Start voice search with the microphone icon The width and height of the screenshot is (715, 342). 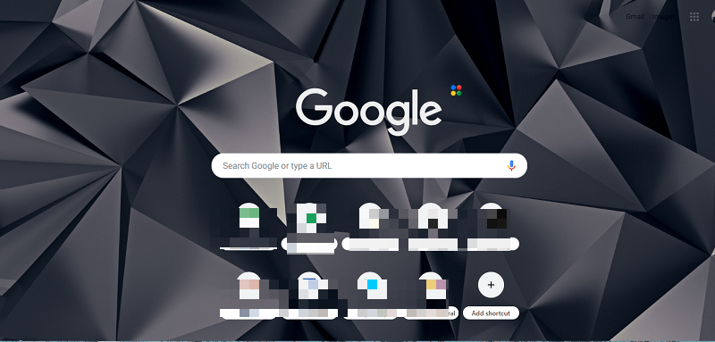pyautogui.click(x=511, y=166)
